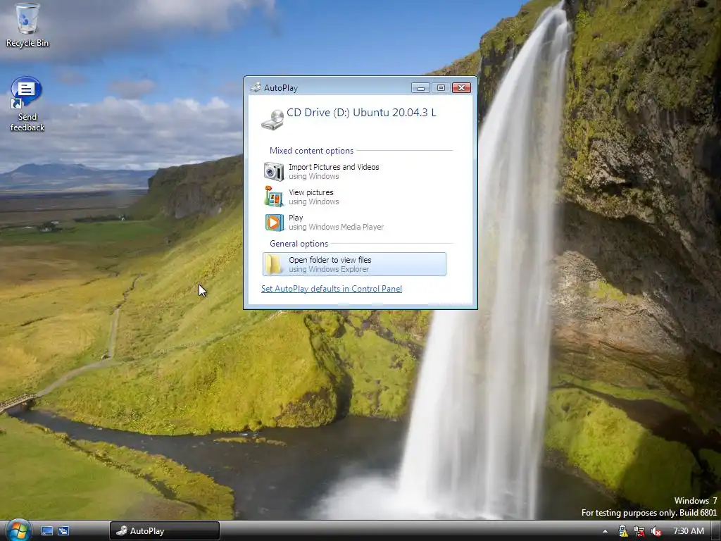Click the 7:30 AM taskbar clock
Image resolution: width=721 pixels, height=541 pixels.
point(689,531)
